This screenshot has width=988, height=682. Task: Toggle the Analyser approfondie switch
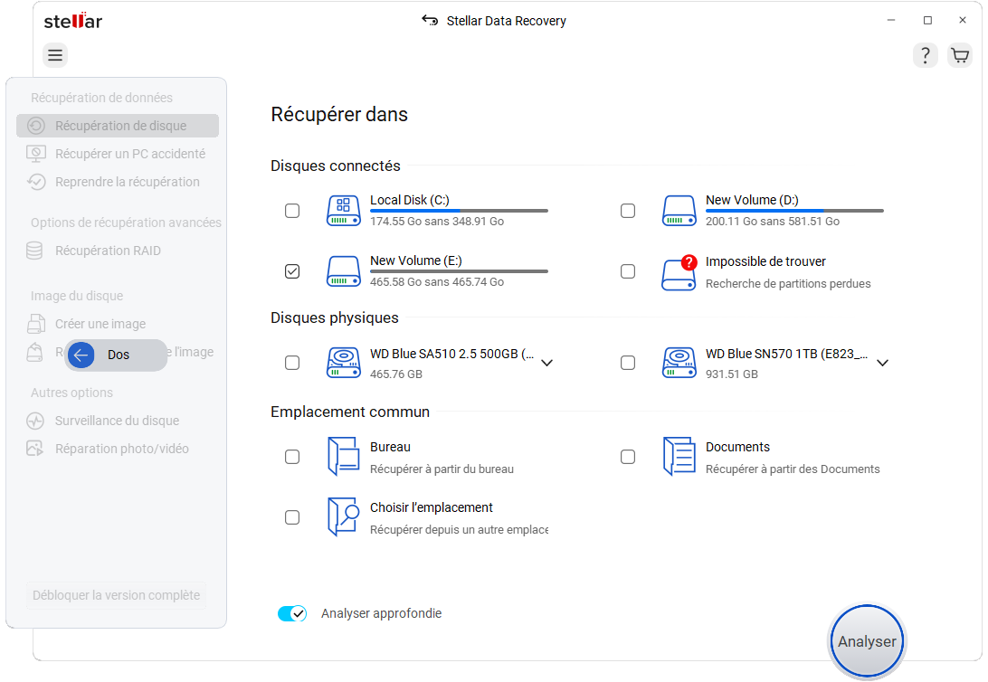[292, 613]
